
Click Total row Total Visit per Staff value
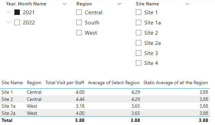80,120
